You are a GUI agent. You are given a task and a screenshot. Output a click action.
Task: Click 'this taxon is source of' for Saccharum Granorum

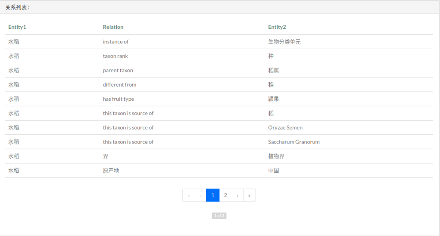128,142
